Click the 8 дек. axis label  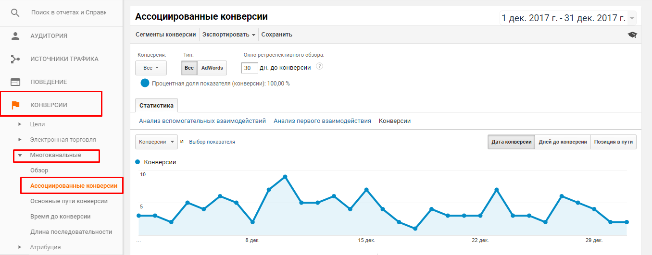252,240
